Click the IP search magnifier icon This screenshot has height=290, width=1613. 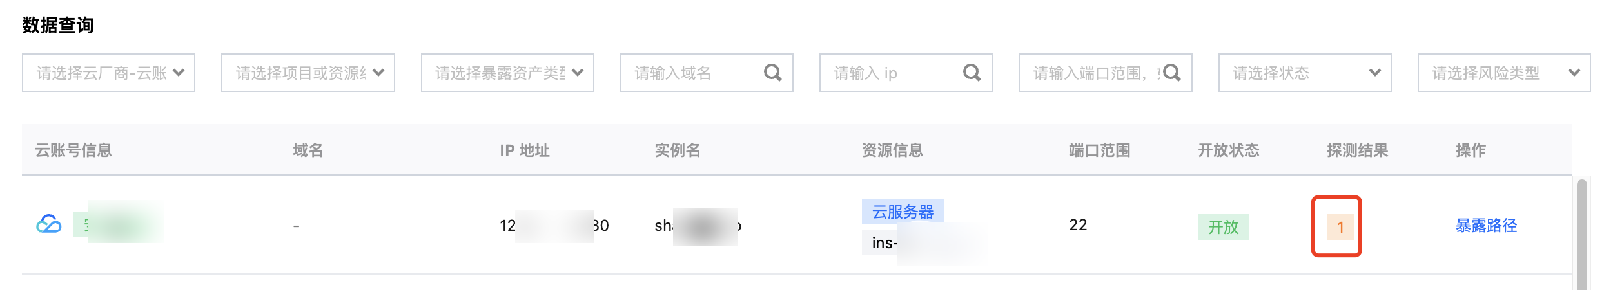click(972, 73)
